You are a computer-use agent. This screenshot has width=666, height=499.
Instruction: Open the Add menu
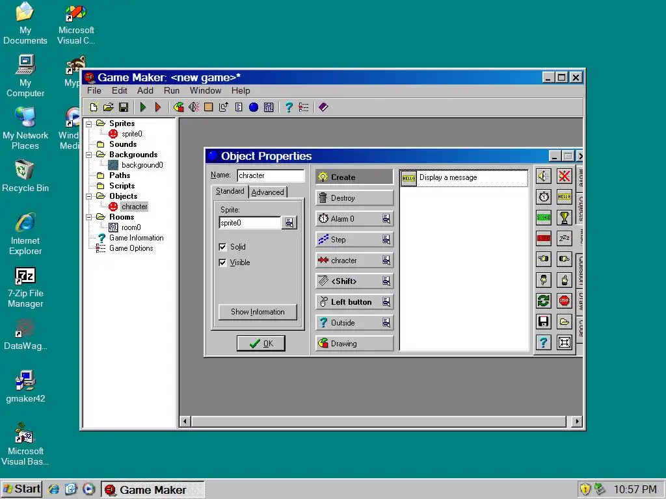145,91
